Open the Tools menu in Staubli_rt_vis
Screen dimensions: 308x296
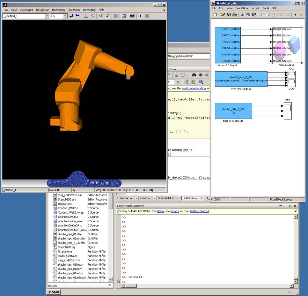pyautogui.click(x=266, y=8)
